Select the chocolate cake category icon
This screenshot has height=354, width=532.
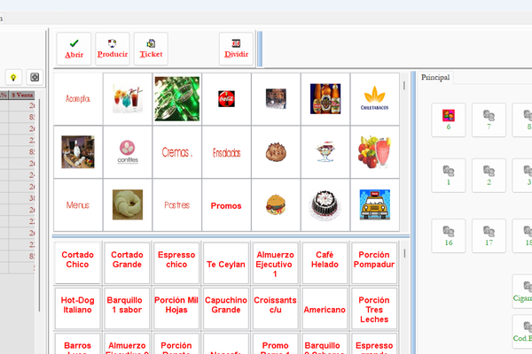point(325,205)
